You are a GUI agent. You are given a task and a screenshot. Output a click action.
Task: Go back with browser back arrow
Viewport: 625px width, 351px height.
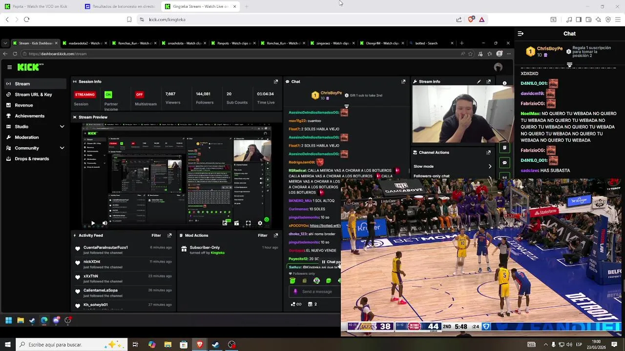[7, 19]
